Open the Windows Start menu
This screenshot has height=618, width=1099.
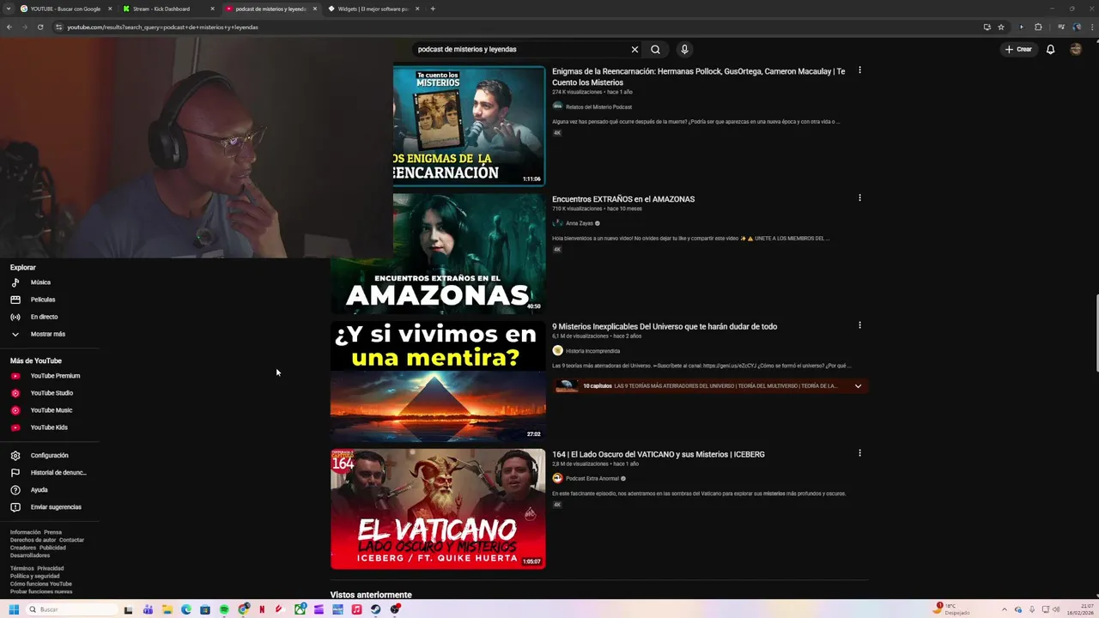click(x=14, y=609)
